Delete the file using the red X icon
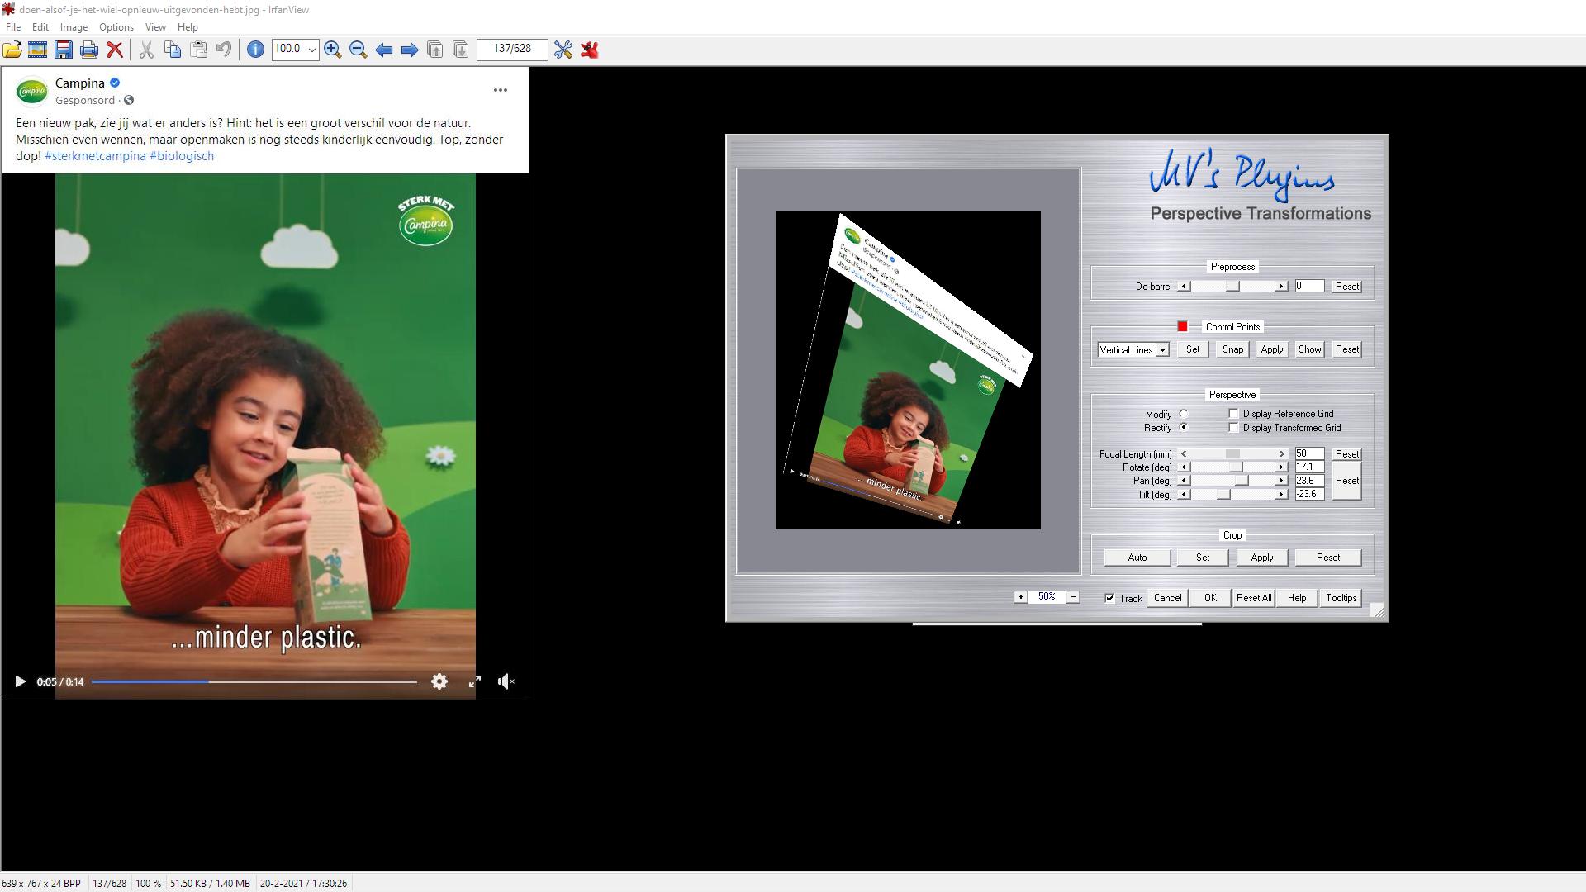 pos(115,50)
